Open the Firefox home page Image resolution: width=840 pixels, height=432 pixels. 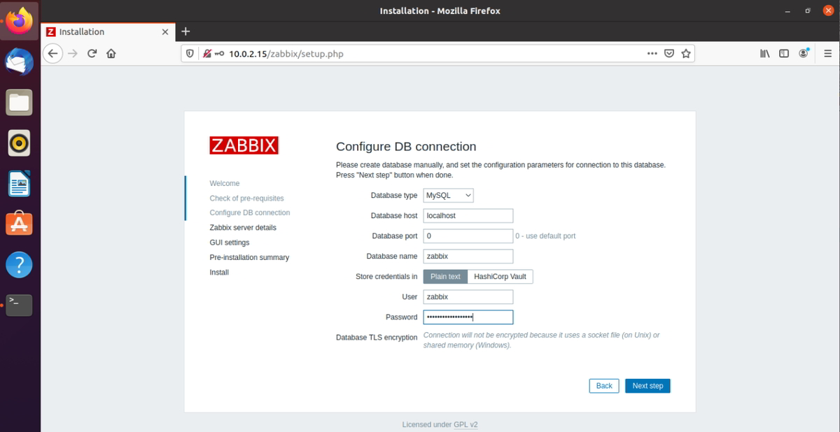click(111, 53)
